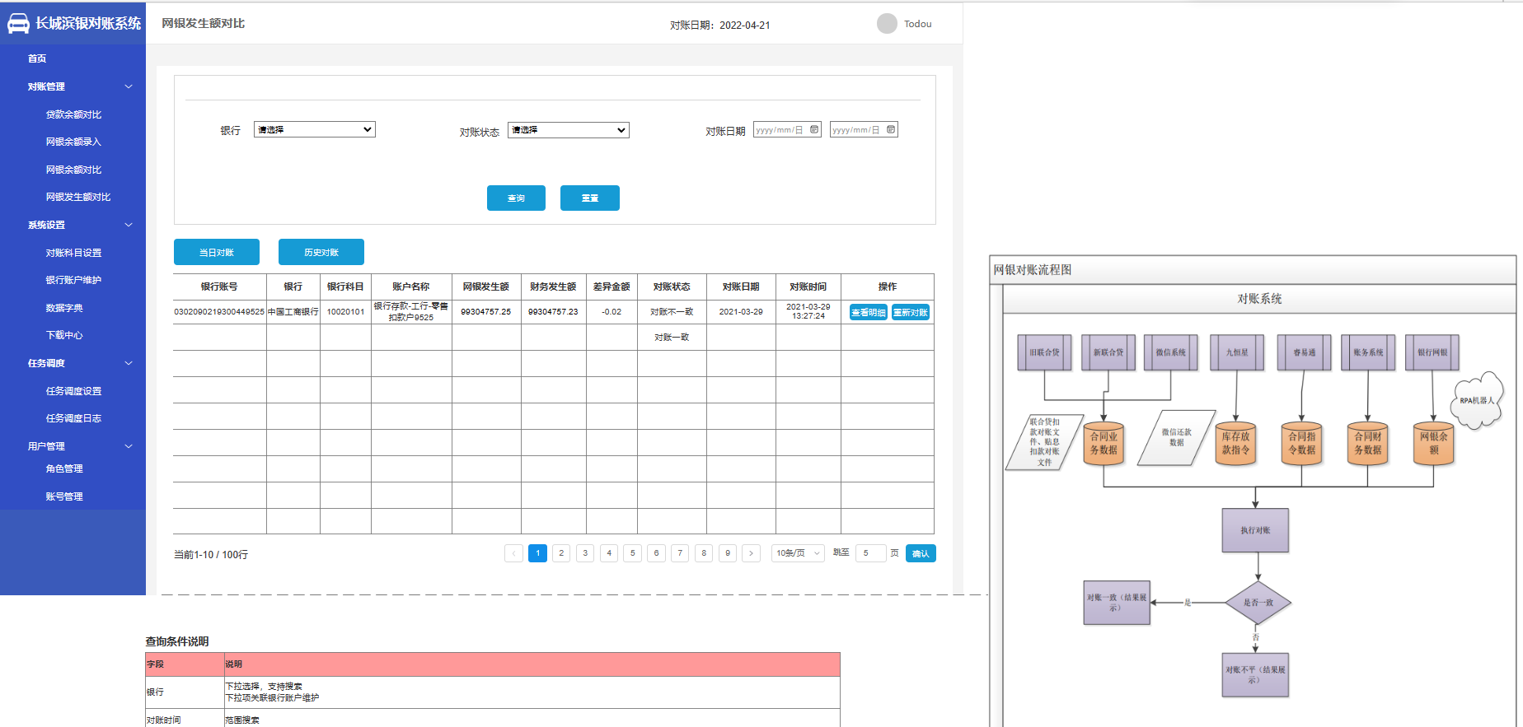This screenshot has width=1523, height=727.
Task: Open 任务调度日志 in the sidebar
Action: coord(73,418)
